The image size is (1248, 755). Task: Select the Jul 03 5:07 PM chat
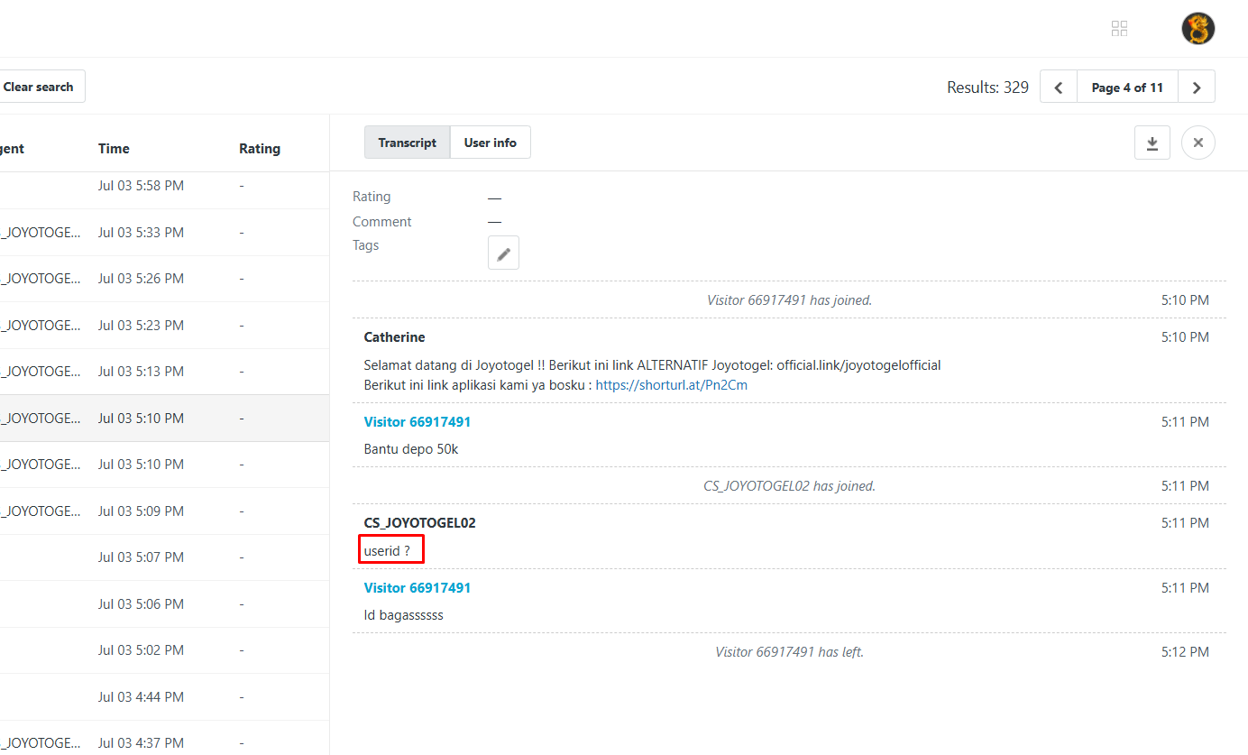coord(164,557)
